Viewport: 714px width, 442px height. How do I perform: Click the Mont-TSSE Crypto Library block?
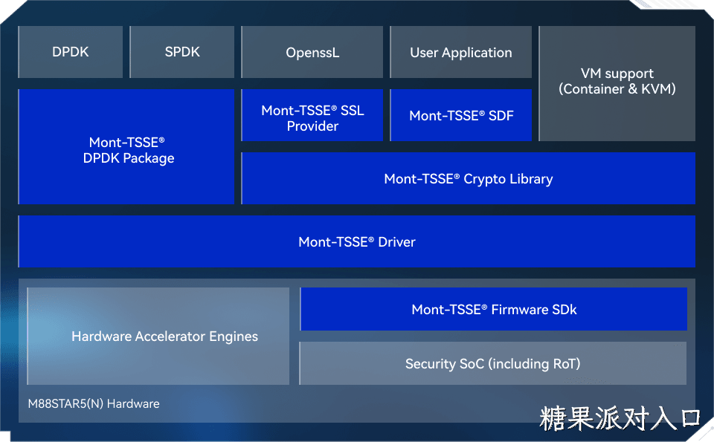click(x=468, y=178)
